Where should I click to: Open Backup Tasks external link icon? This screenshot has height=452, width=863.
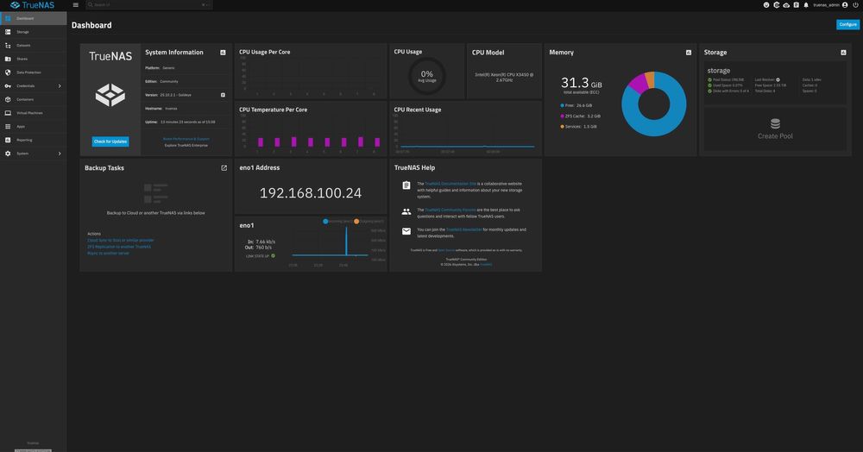tap(224, 167)
